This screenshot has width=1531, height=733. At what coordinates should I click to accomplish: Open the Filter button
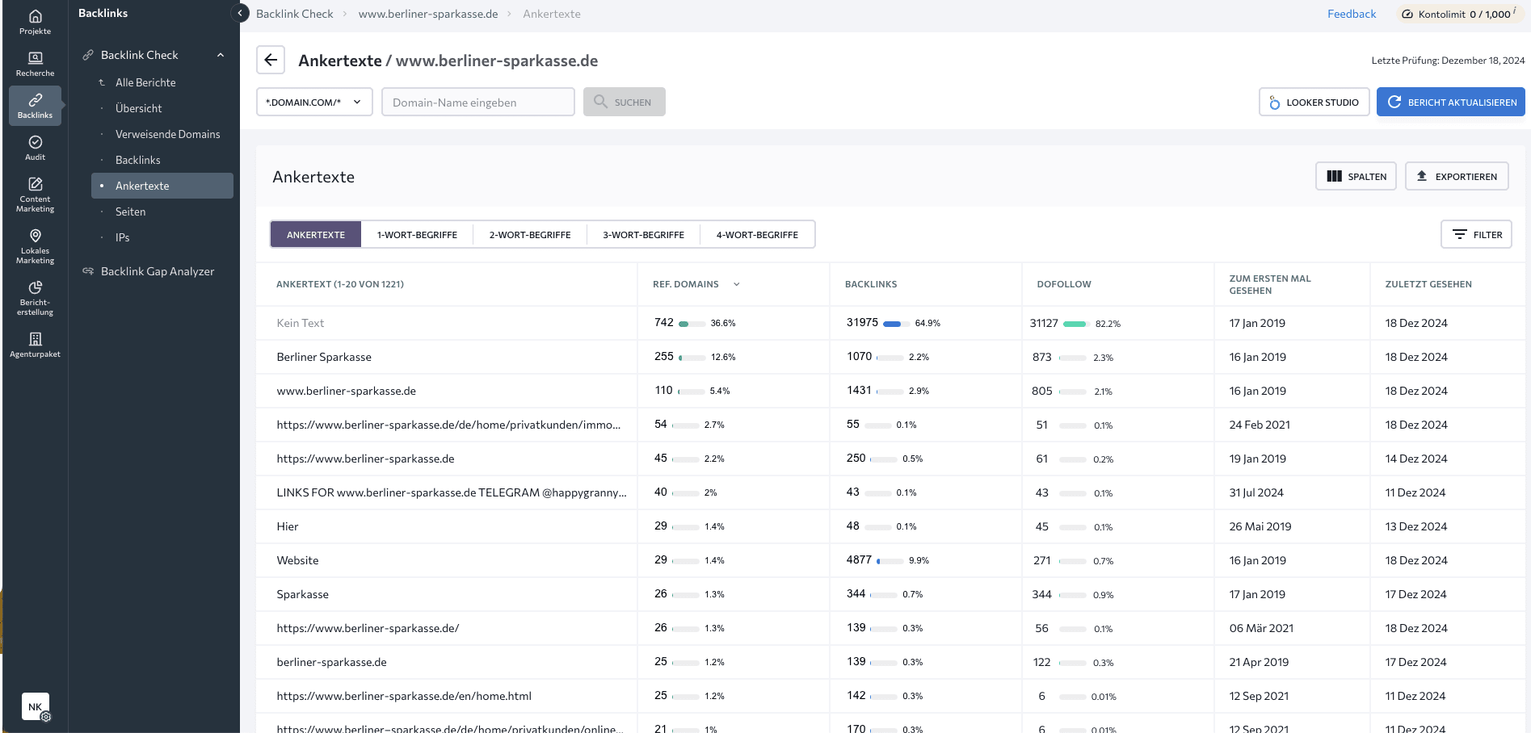pyautogui.click(x=1476, y=234)
